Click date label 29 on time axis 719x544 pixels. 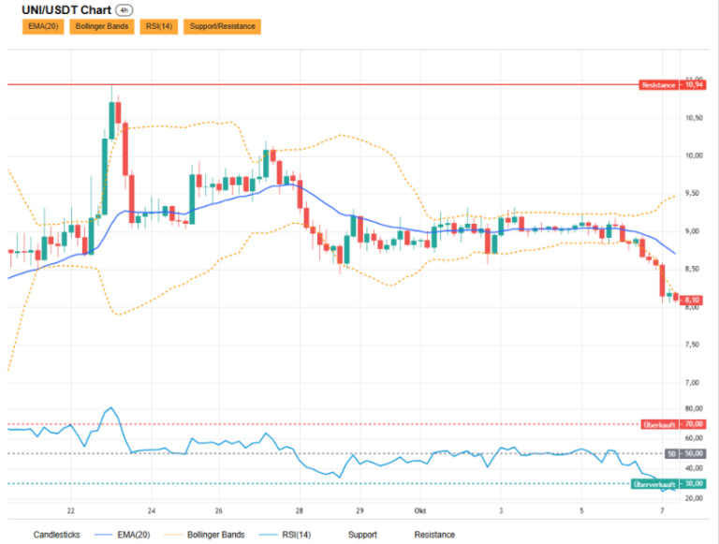click(x=359, y=510)
